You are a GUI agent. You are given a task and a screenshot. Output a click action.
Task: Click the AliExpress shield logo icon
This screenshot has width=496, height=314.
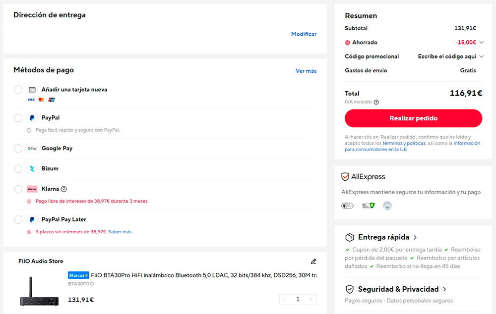click(345, 177)
